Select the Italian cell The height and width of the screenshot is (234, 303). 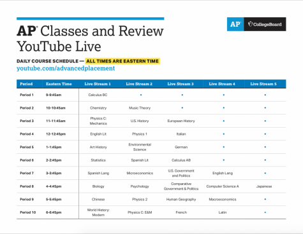(181, 134)
